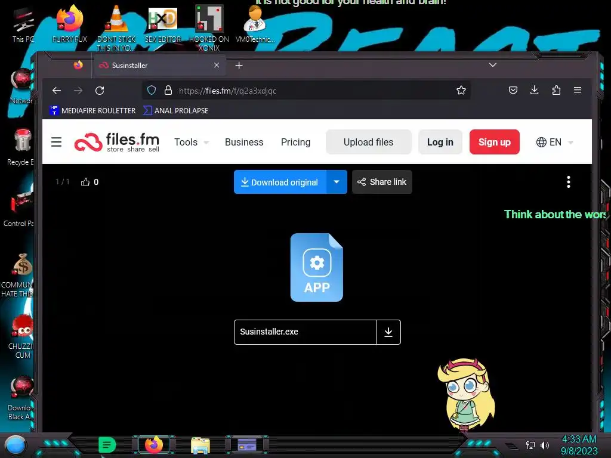611x458 pixels.
Task: Open the purple window app on taskbar
Action: 247,445
